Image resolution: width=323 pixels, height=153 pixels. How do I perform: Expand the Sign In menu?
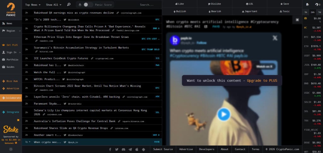click(11, 52)
